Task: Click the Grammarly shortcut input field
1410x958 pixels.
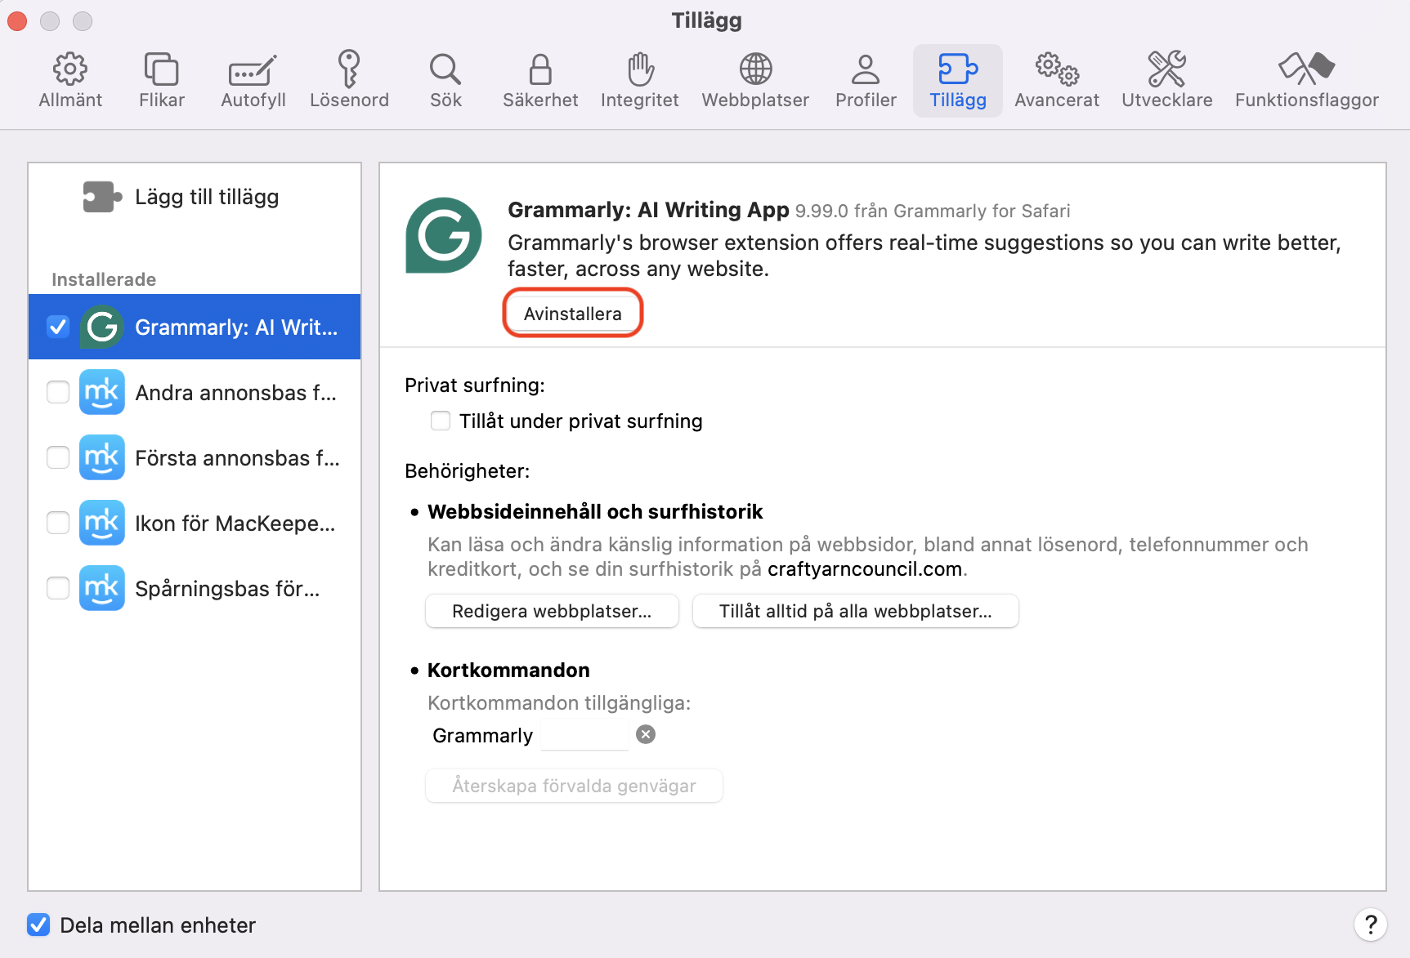Action: pyautogui.click(x=584, y=735)
